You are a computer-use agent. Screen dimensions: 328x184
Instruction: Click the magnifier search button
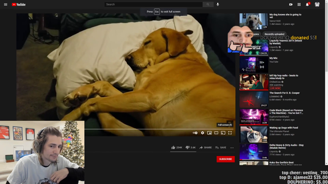pyautogui.click(x=208, y=5)
